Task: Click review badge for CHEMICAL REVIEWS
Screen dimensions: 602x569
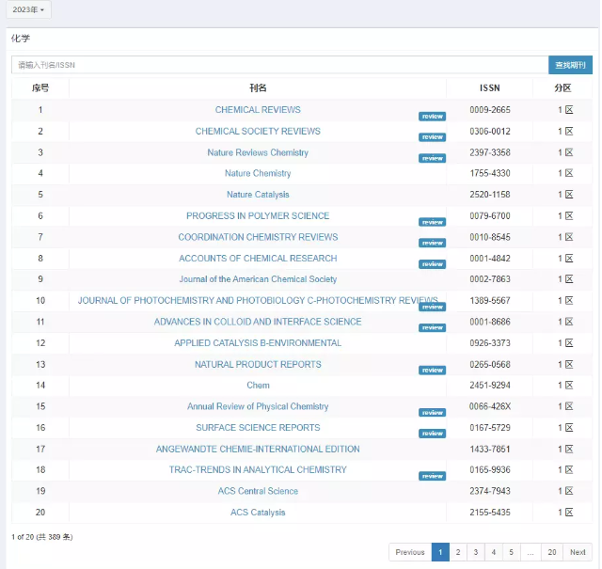Action: coord(433,117)
